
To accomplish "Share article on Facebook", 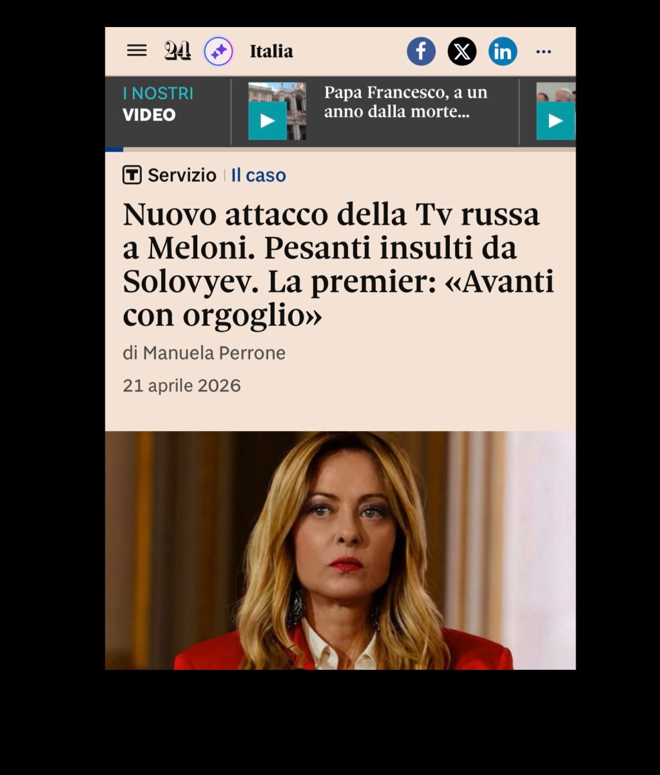I will [421, 52].
